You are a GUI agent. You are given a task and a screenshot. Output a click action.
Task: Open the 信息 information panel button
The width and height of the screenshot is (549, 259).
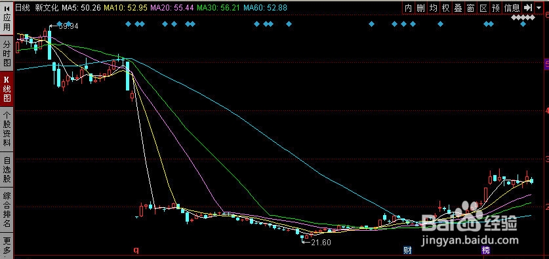512,8
